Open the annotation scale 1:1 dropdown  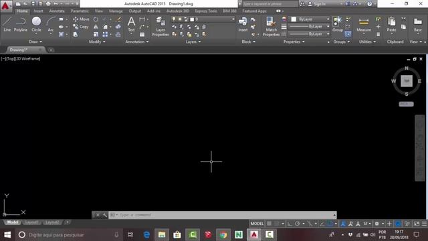(367, 224)
